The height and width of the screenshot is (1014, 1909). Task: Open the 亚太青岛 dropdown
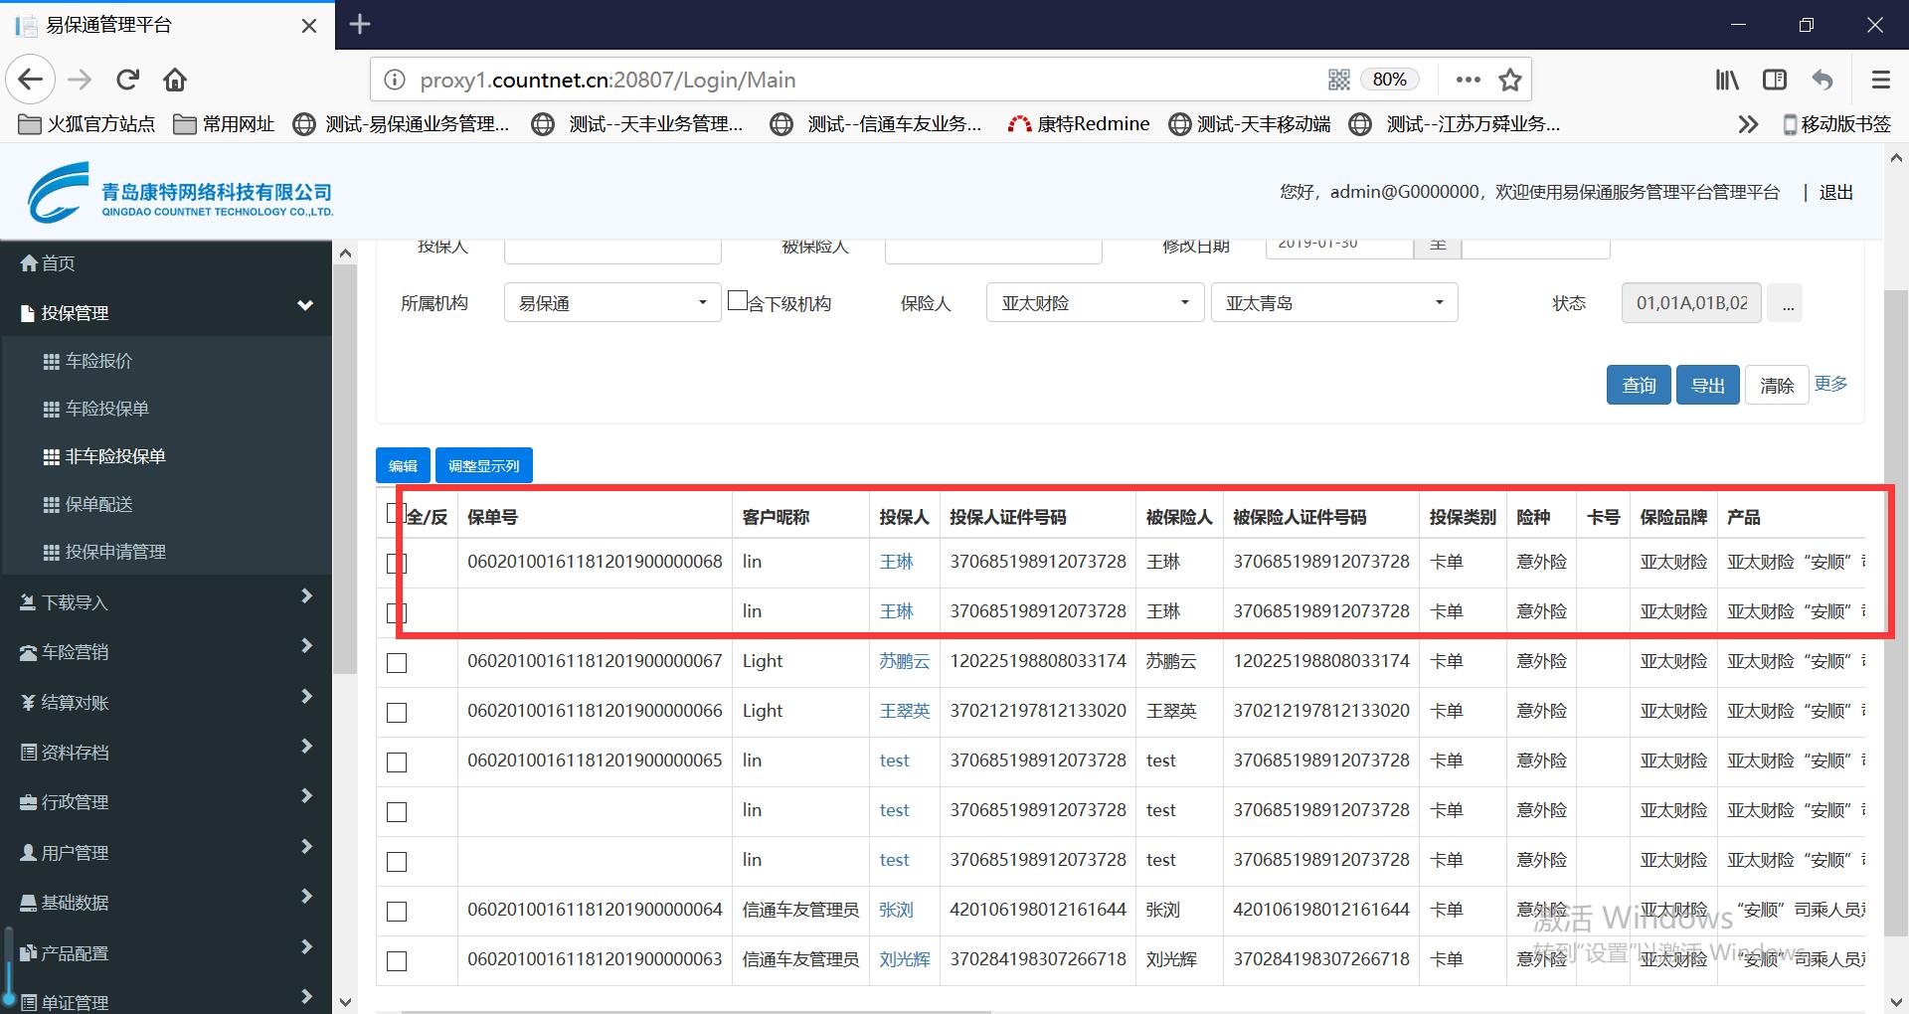1333,303
